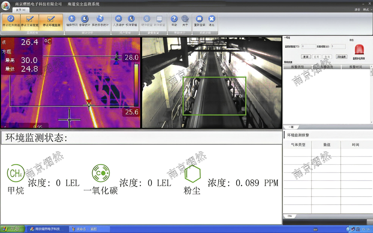
Task: Open the 帮助 help icon
Action: pos(174,21)
